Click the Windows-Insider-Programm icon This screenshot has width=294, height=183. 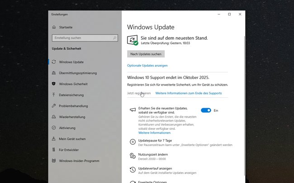(x=54, y=161)
